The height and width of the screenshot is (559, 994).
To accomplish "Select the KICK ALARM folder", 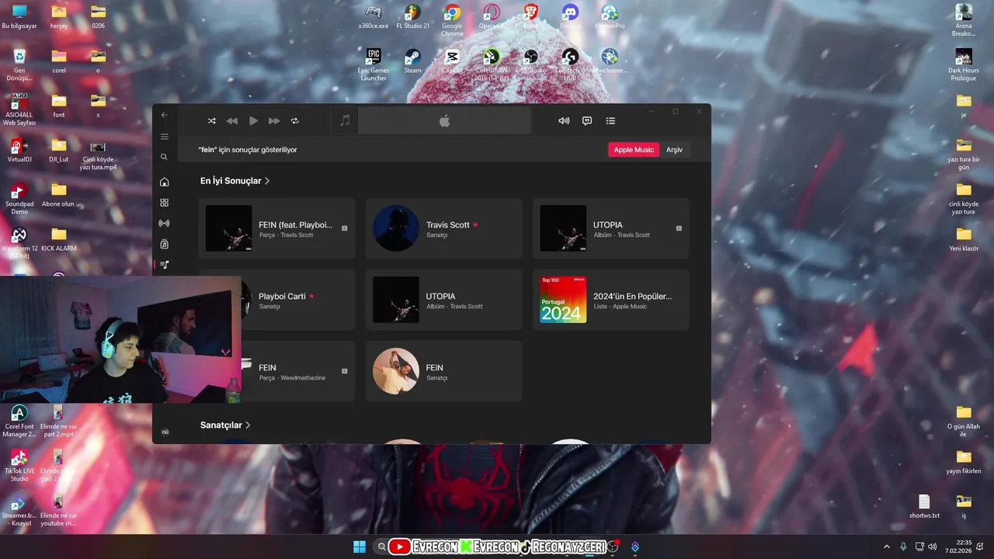I will [59, 240].
